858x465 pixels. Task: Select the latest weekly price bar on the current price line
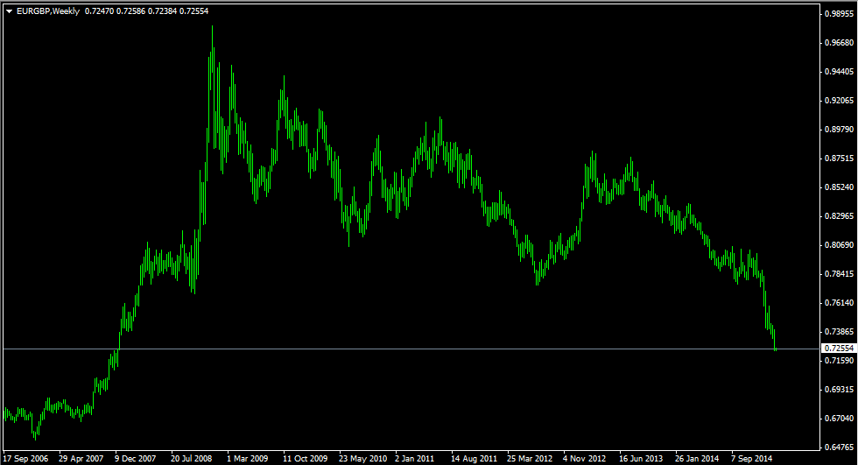[x=776, y=349]
